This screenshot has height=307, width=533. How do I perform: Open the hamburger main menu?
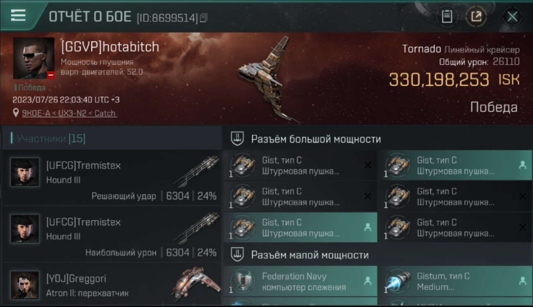(18, 16)
